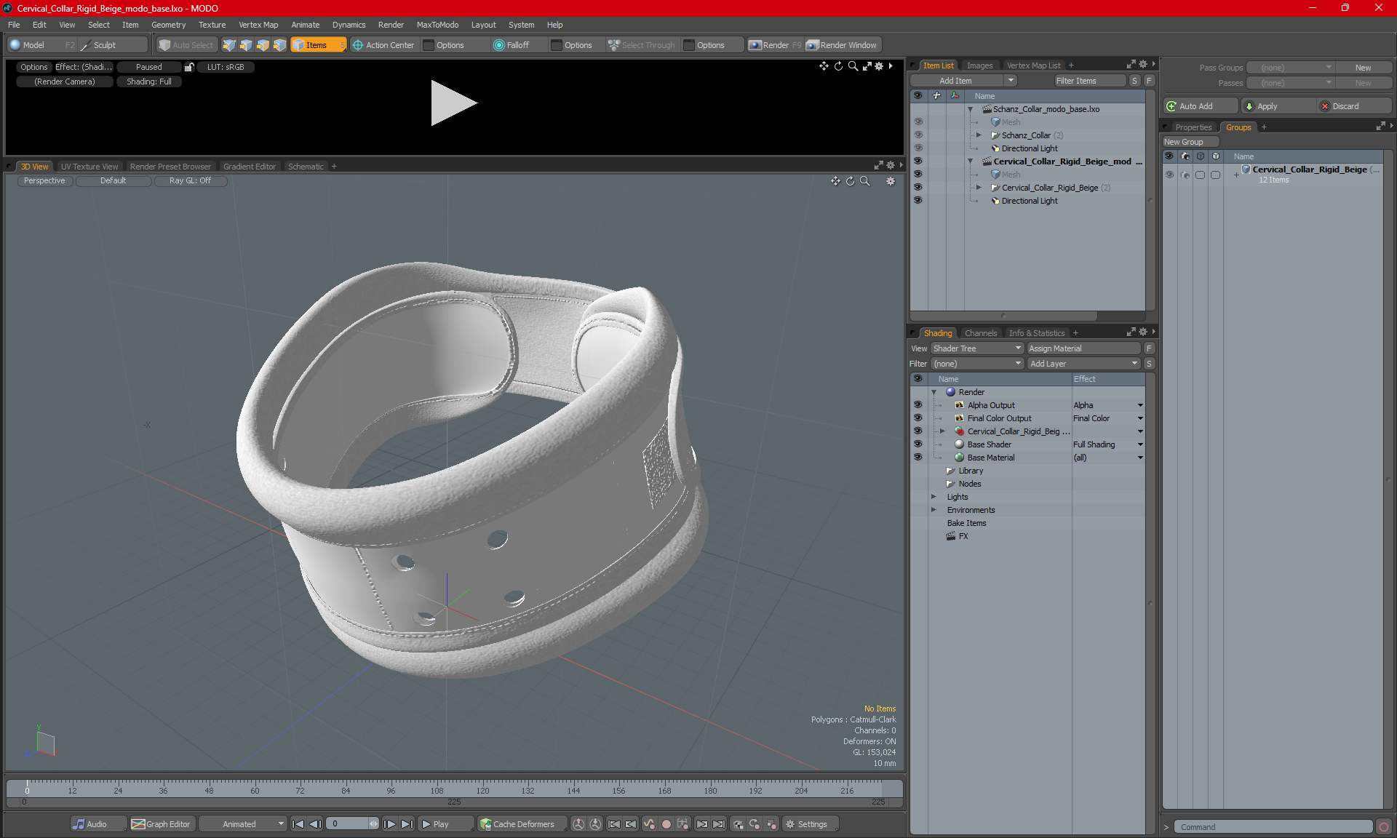This screenshot has width=1397, height=838.
Task: Select the UV Texture View tab
Action: (x=88, y=166)
